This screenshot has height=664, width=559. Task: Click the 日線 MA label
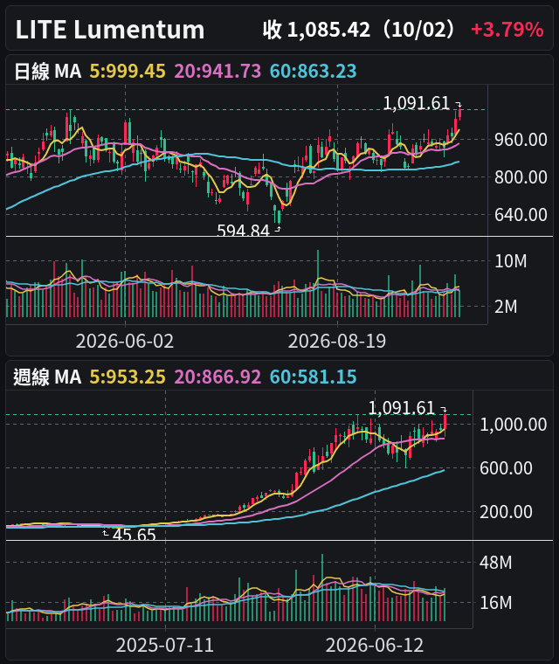pyautogui.click(x=47, y=71)
